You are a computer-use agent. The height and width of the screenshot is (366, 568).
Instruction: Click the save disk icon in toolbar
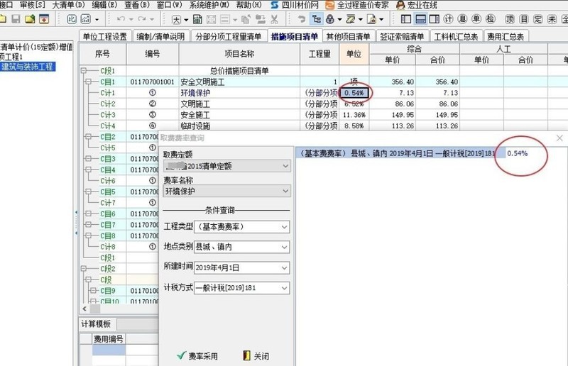tap(16, 19)
